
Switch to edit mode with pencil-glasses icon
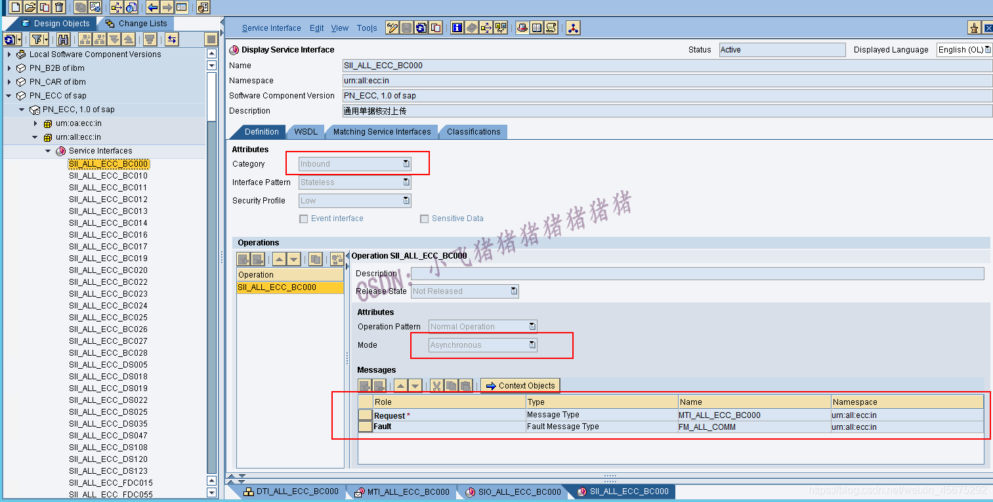pos(392,28)
